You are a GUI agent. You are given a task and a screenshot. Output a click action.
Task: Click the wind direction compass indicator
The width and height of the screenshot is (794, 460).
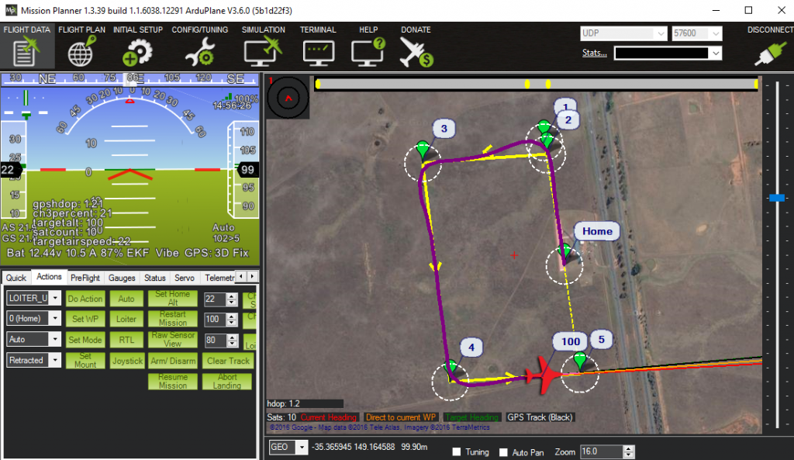[x=288, y=98]
